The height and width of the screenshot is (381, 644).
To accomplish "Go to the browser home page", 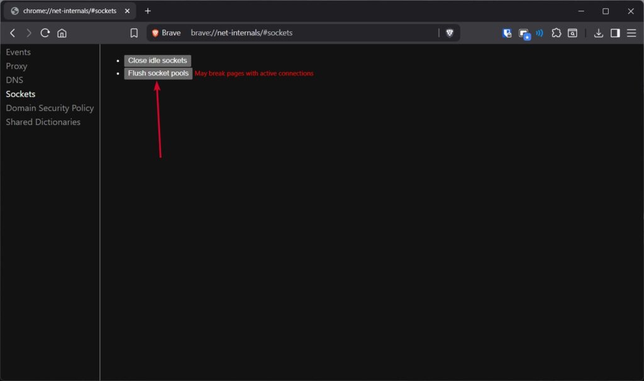I will point(62,33).
